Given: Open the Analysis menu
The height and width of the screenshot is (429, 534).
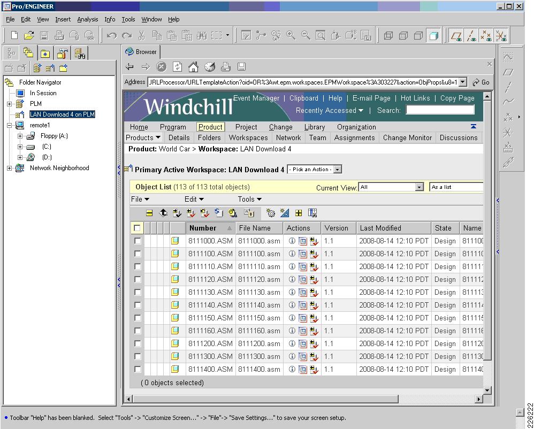Looking at the screenshot, I should point(88,19).
